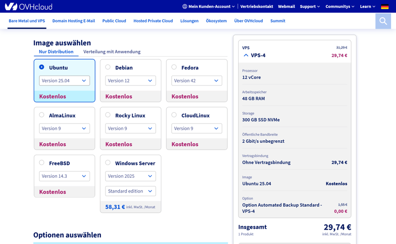
Task: Open the Support menu
Action: 309,6
